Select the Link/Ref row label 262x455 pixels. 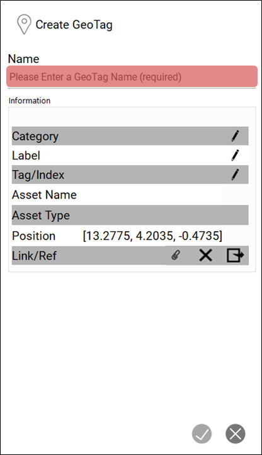click(x=34, y=256)
